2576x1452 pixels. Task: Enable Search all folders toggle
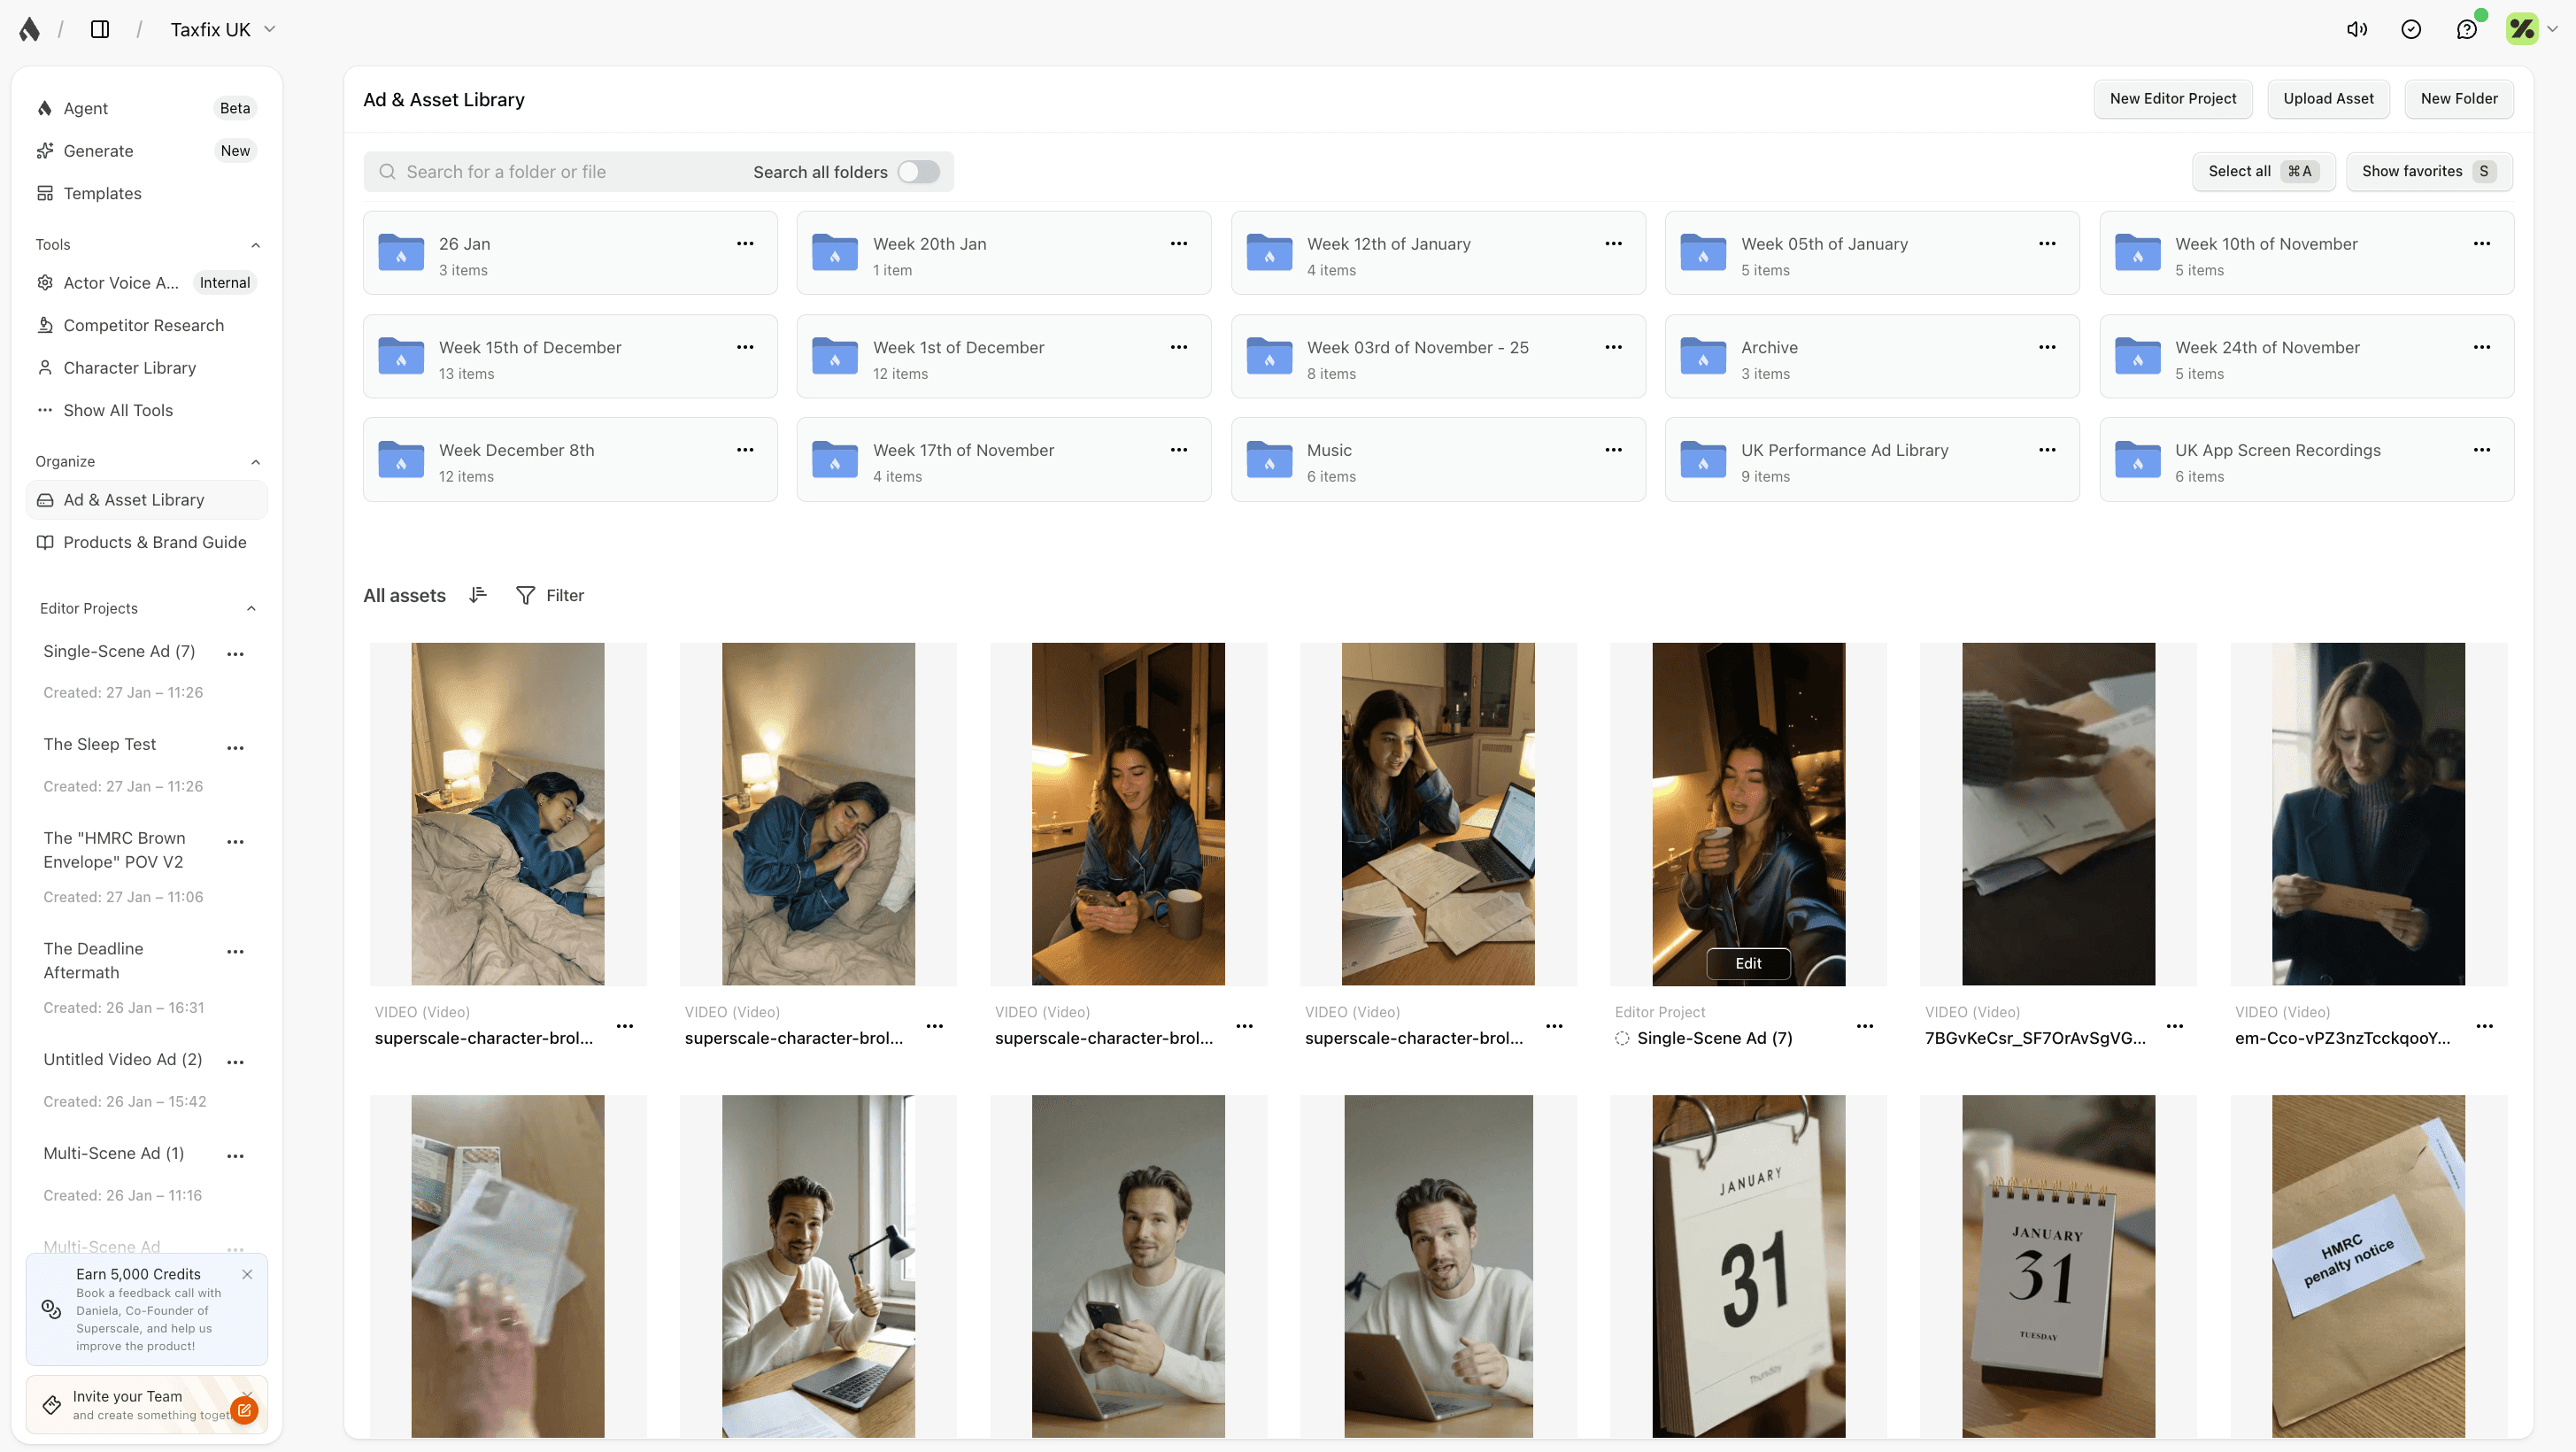coord(918,172)
